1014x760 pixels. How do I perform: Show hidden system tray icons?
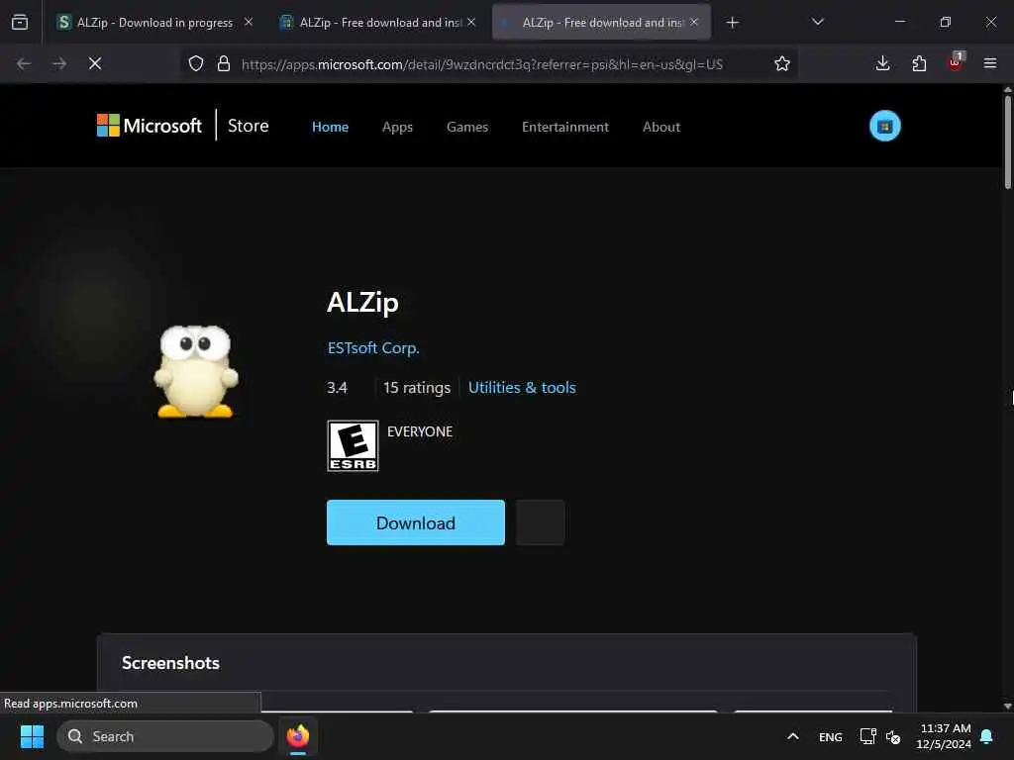(793, 736)
